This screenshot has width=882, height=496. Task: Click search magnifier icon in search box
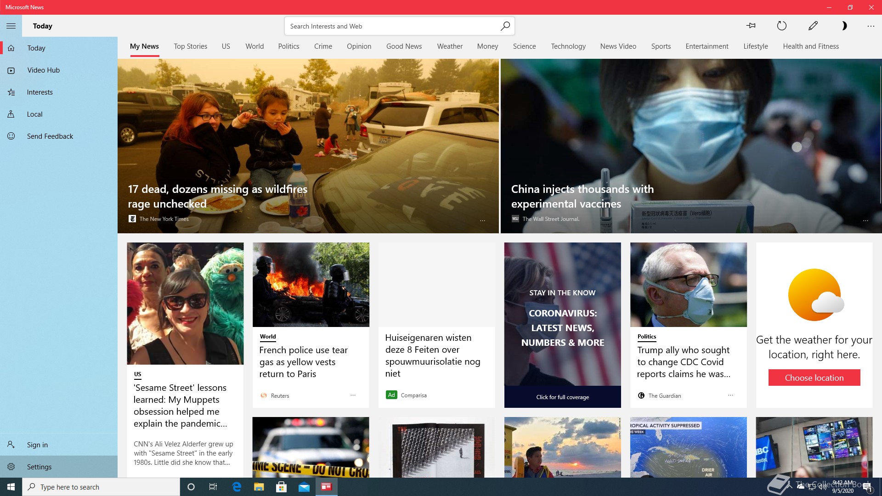(505, 26)
